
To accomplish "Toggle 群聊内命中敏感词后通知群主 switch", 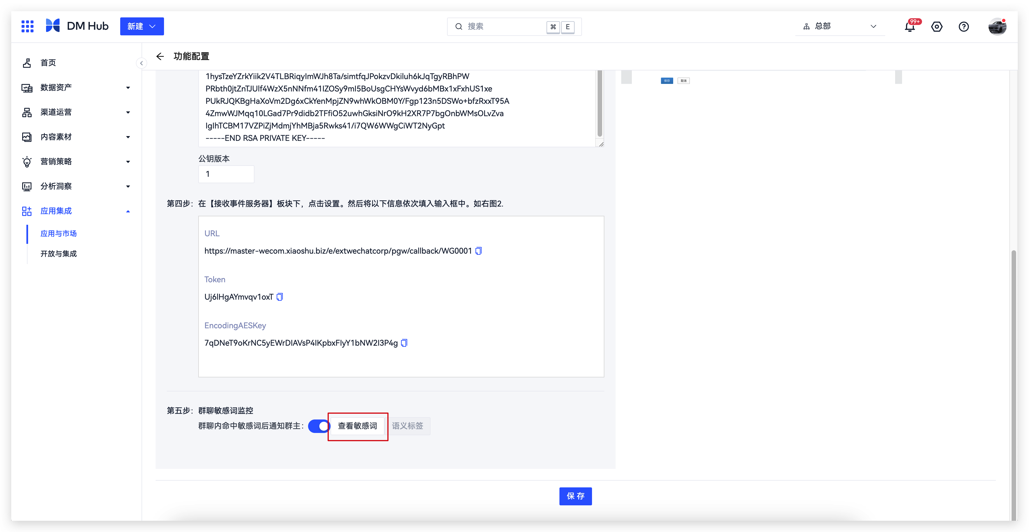I will (x=319, y=426).
